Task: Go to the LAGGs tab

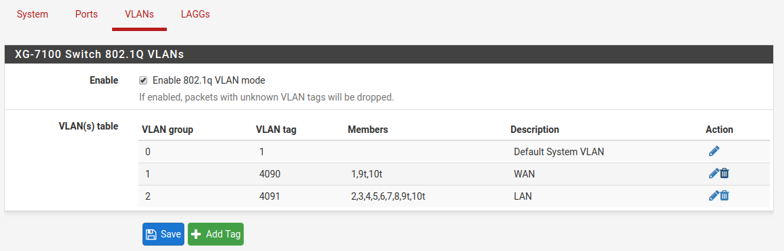Action: (x=195, y=14)
